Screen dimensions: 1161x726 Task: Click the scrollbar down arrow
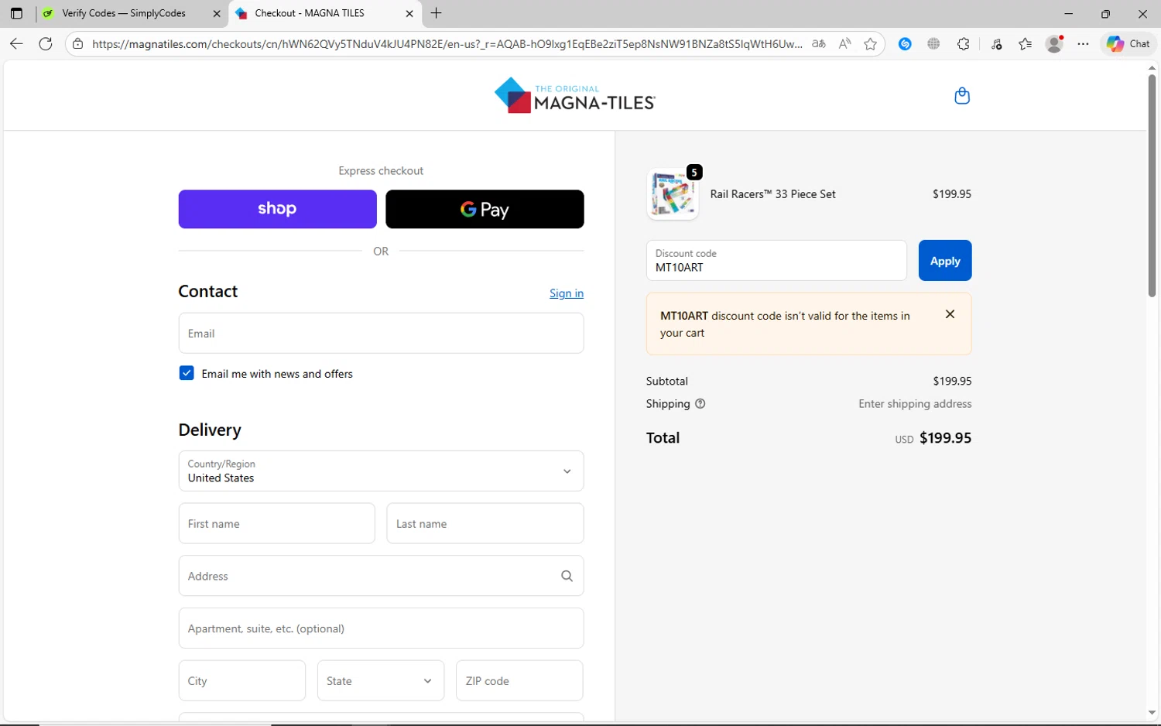(x=1152, y=713)
